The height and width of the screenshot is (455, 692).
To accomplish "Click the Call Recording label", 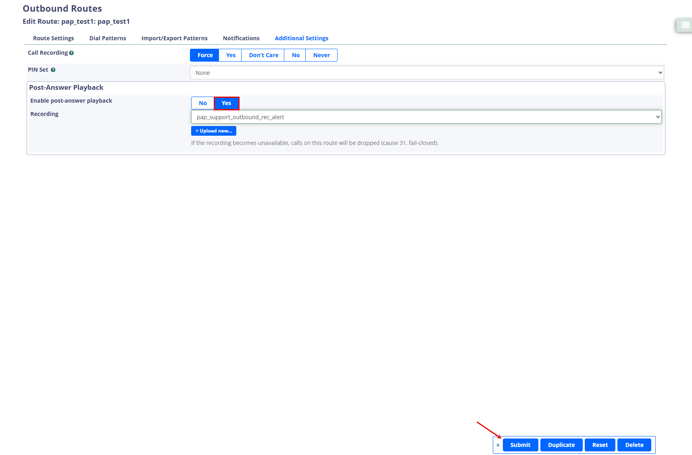I will click(x=48, y=53).
